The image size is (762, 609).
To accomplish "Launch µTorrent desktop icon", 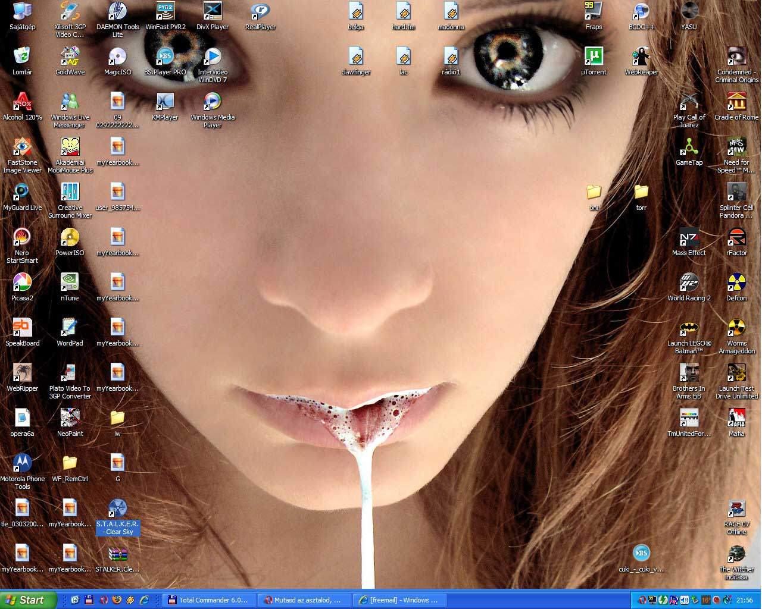I will [x=594, y=61].
